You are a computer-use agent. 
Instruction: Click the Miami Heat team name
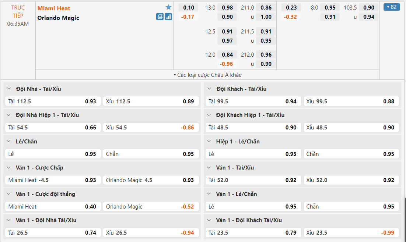pos(54,8)
